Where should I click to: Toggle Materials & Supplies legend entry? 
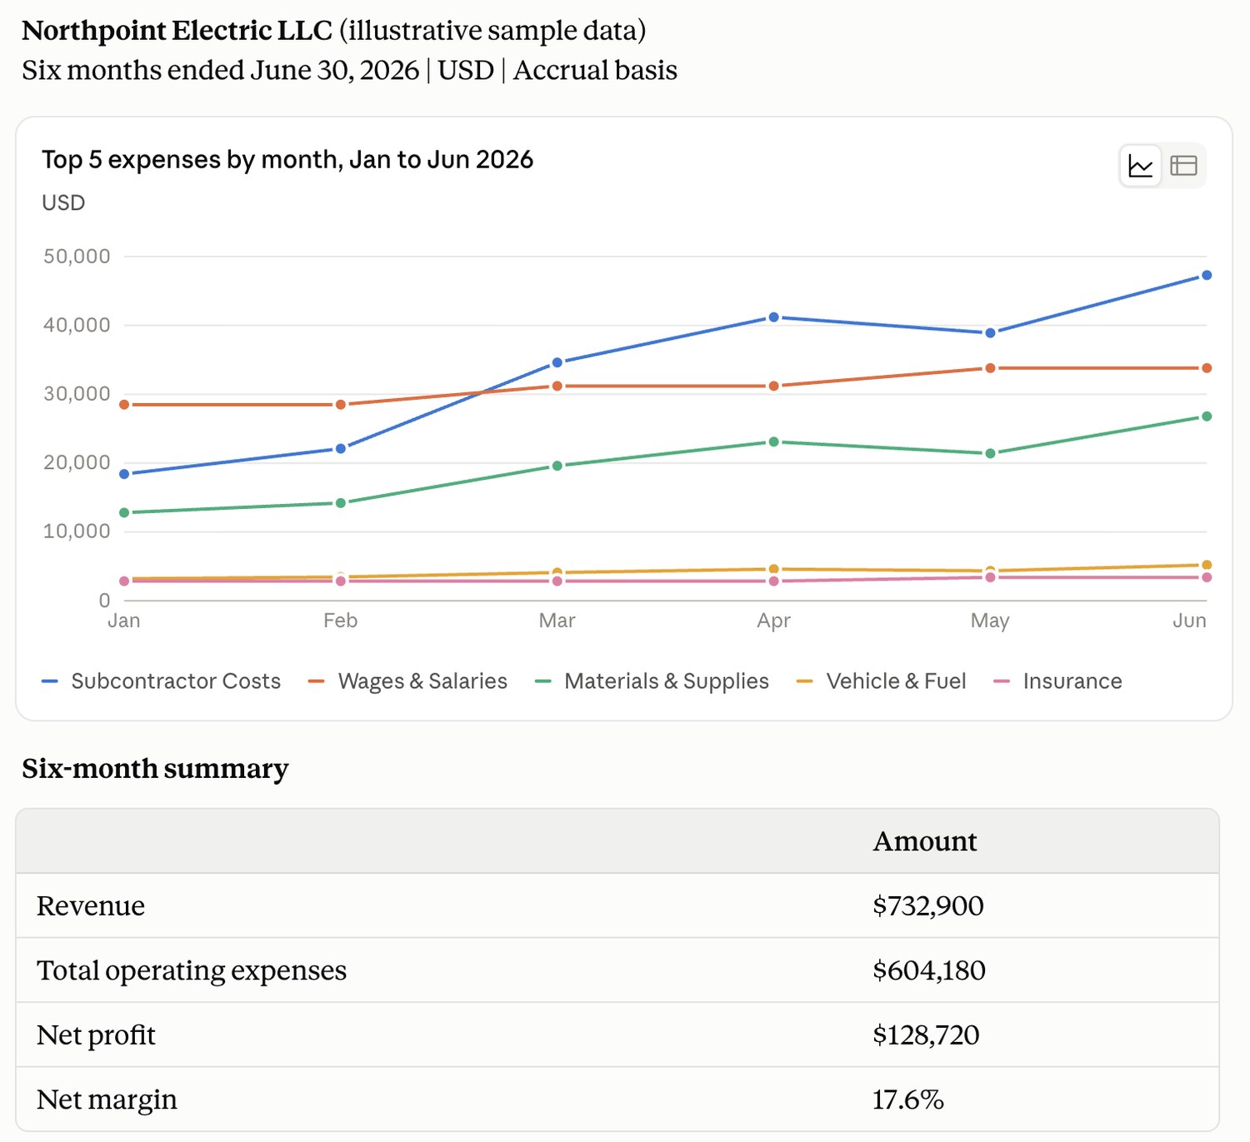pos(652,681)
